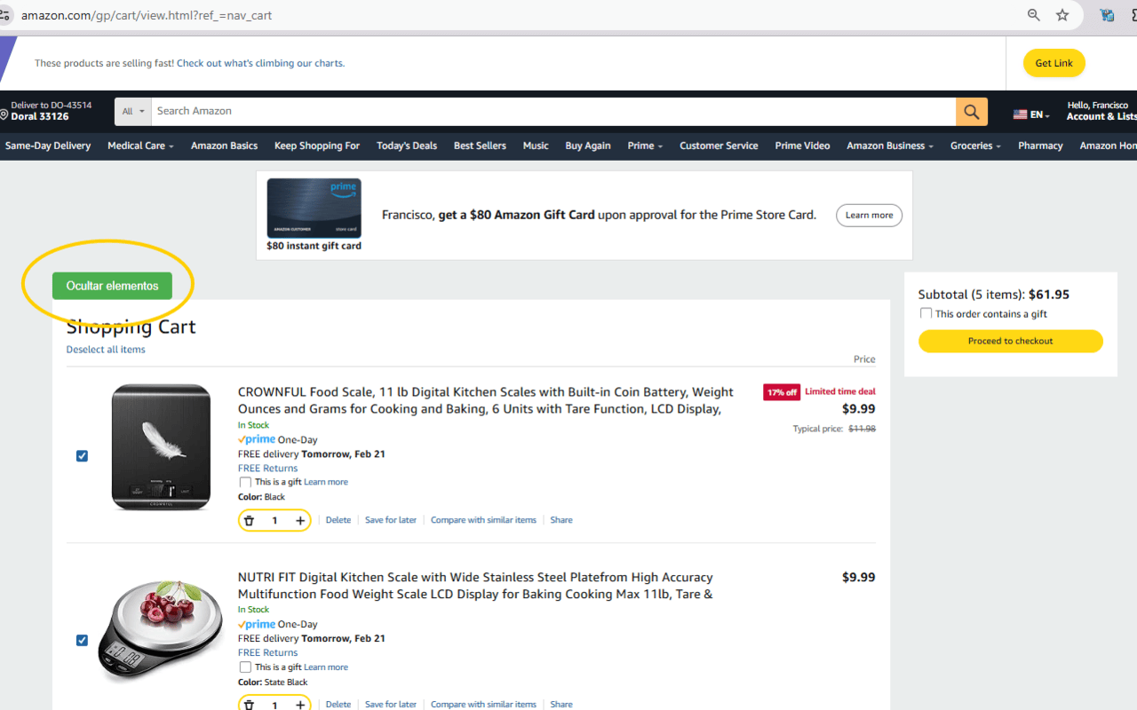
Task: Open Prime Video nav item
Action: (x=802, y=146)
